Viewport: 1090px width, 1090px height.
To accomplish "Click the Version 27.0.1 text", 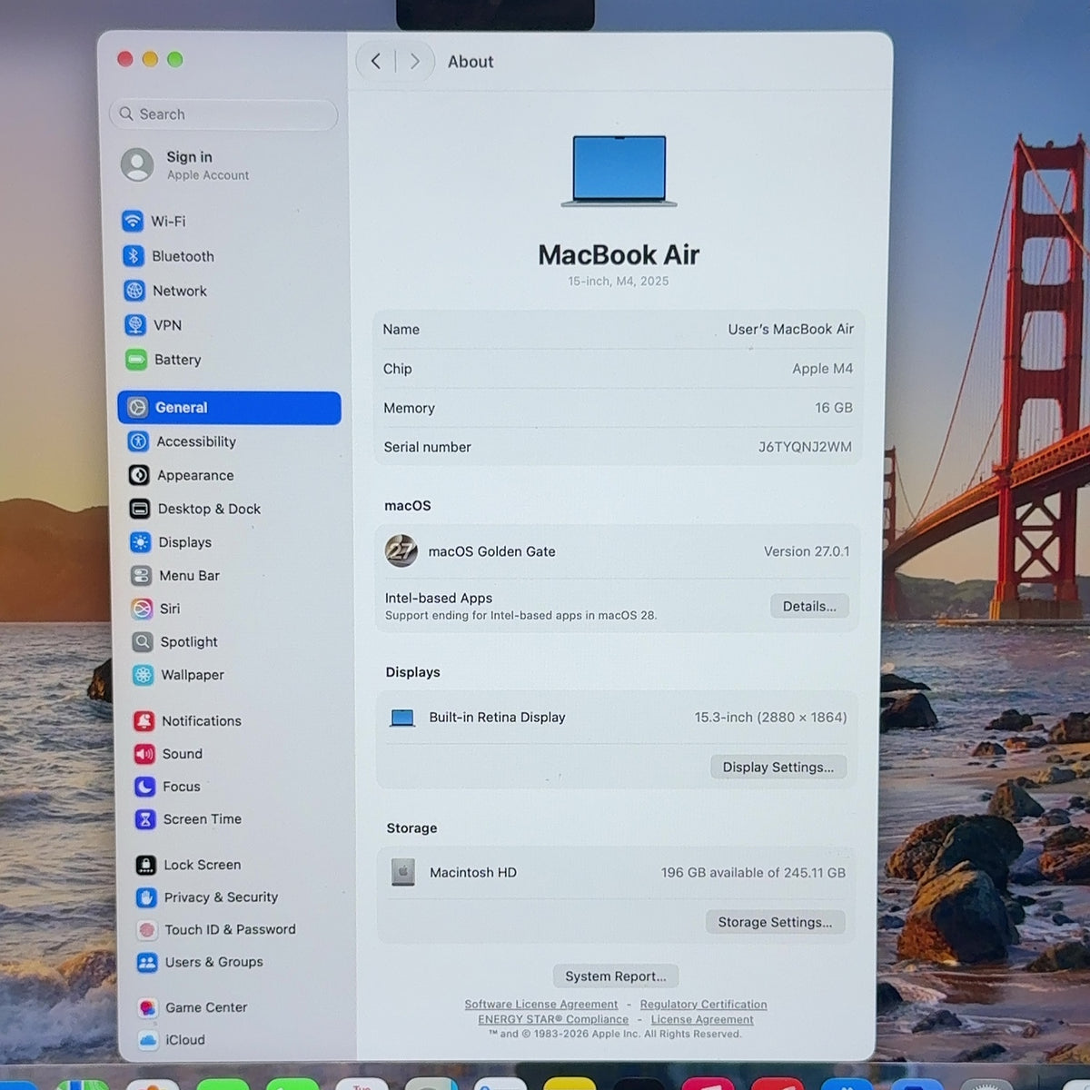I will (x=807, y=551).
